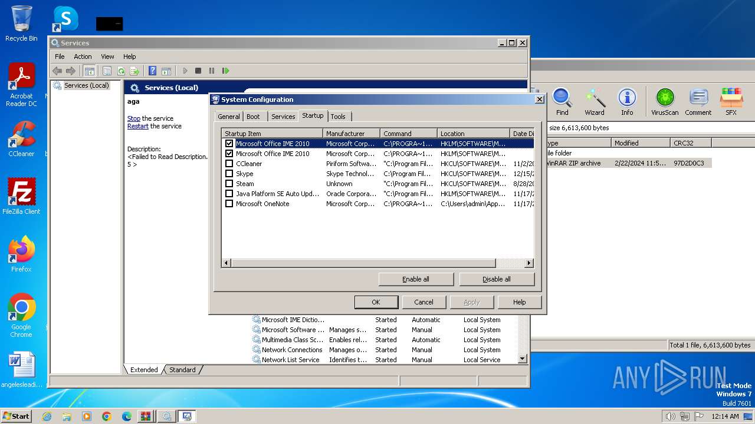Click the WinRAR taskbar button

pos(145,416)
